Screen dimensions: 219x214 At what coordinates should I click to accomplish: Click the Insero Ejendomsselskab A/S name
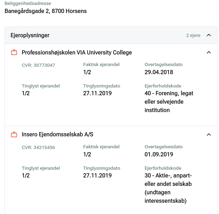point(58,135)
